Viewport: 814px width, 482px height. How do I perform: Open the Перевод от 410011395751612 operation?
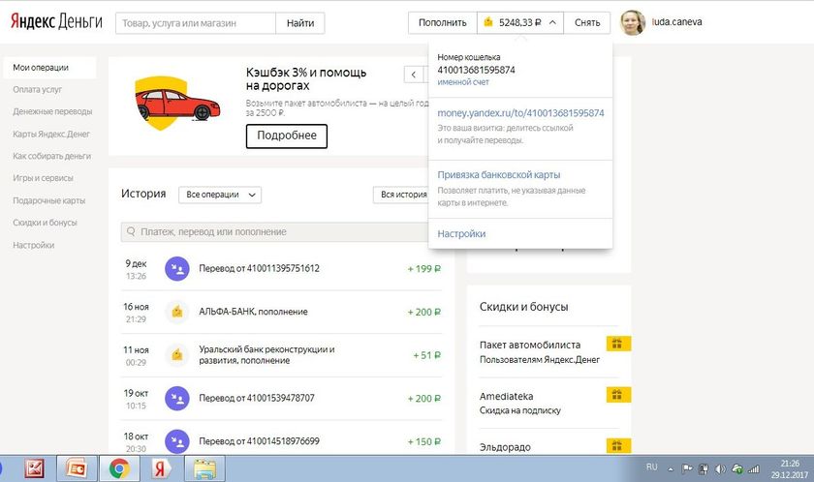(259, 268)
